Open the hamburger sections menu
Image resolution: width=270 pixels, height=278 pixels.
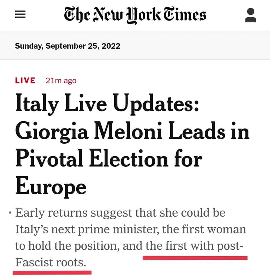[x=20, y=14]
